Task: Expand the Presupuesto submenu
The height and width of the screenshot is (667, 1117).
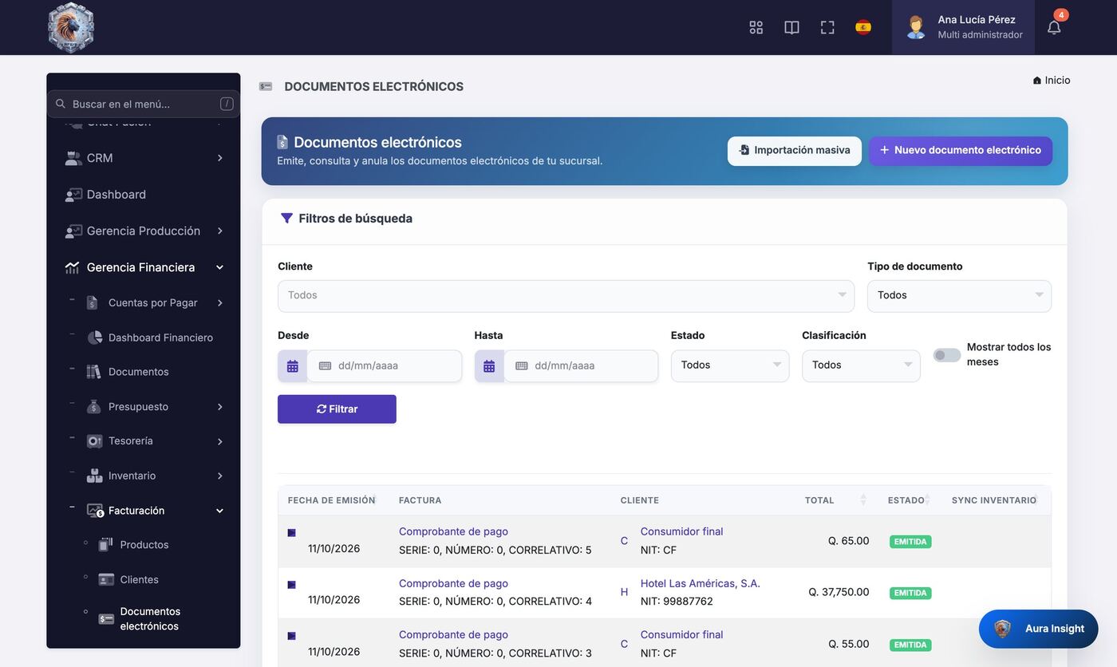Action: (x=155, y=407)
